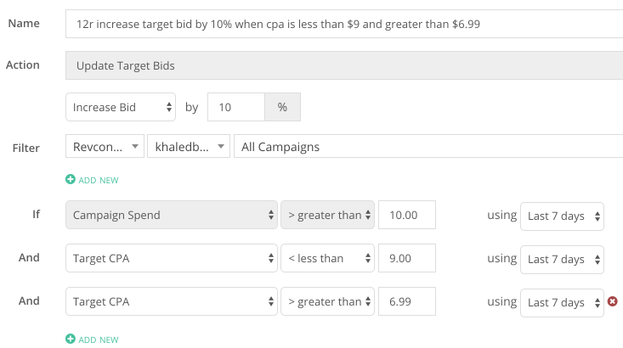This screenshot has height=348, width=623.
Task: Open the Campaign Spend metric selector
Action: (x=172, y=215)
